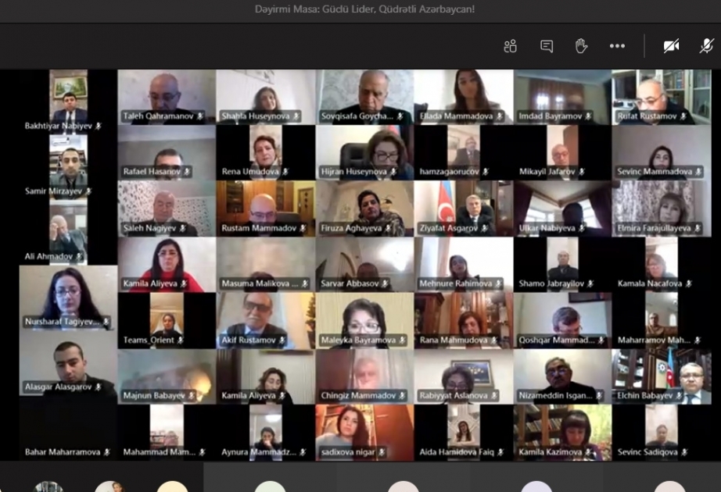Click the name label 'Nursharaf Tagiyev...'
Screen dimensions: 721x492
62,322
